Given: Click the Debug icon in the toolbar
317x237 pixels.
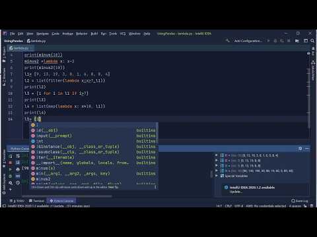Looking at the screenshot, I should point(275,41).
